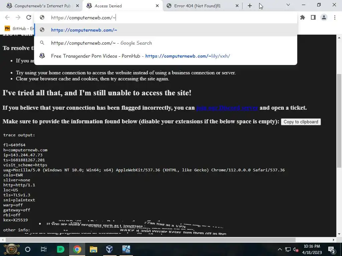Open a new tab with plus button

pos(250,6)
